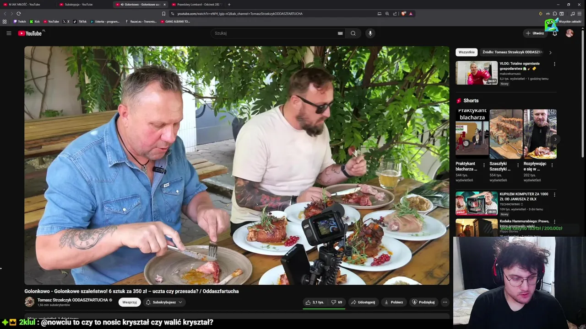Open the TikTok bookmark

point(80,21)
